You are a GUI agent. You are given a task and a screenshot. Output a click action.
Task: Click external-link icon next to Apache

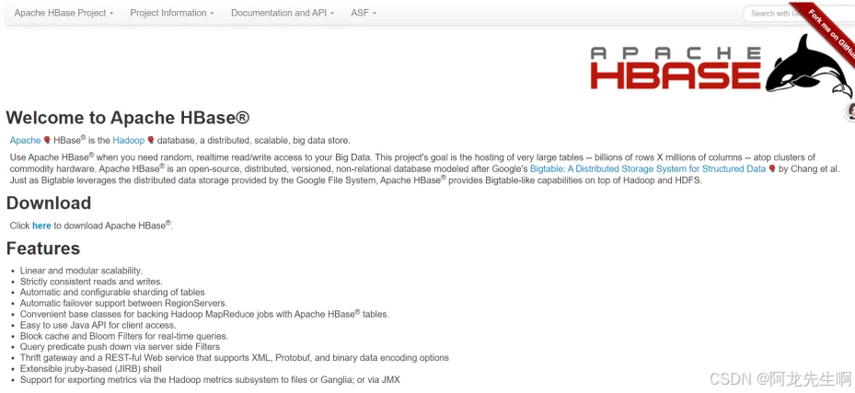pos(47,141)
